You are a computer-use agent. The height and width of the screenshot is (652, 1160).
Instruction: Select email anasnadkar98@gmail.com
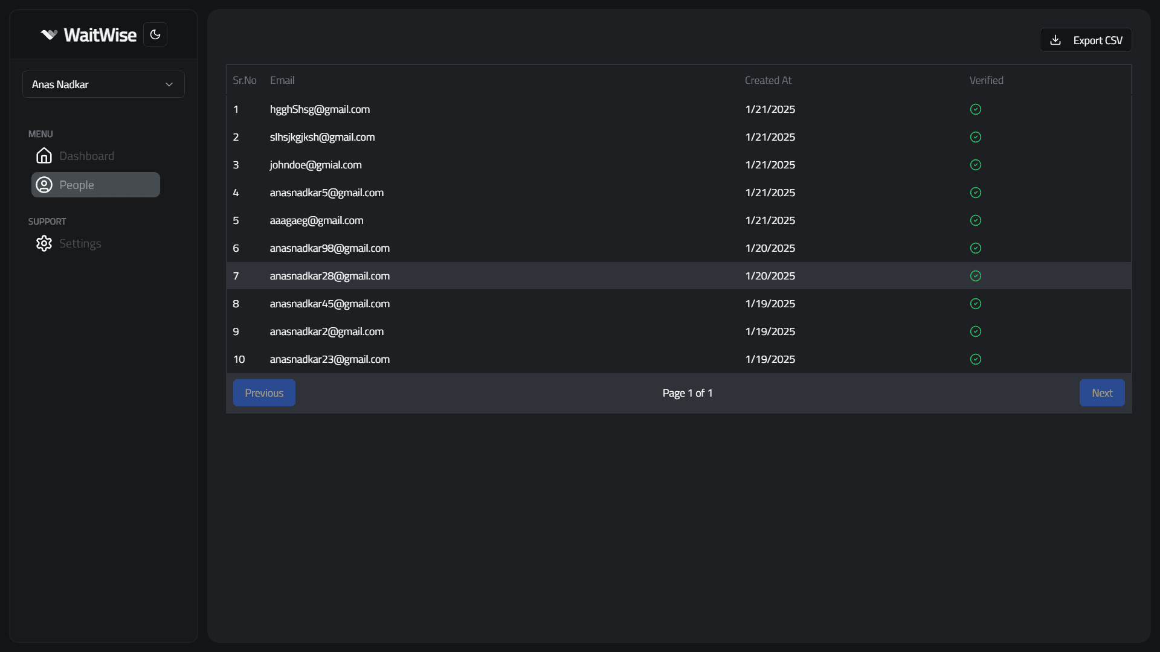[x=329, y=248]
